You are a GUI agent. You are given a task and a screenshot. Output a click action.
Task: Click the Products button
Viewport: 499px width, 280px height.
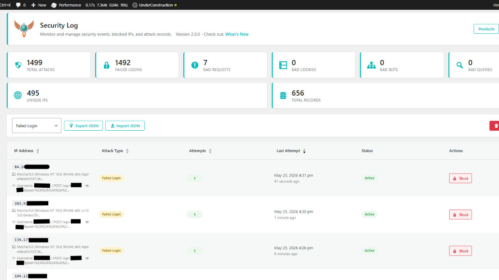point(486,29)
